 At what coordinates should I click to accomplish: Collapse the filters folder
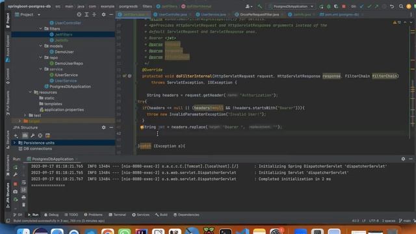(x=40, y=29)
